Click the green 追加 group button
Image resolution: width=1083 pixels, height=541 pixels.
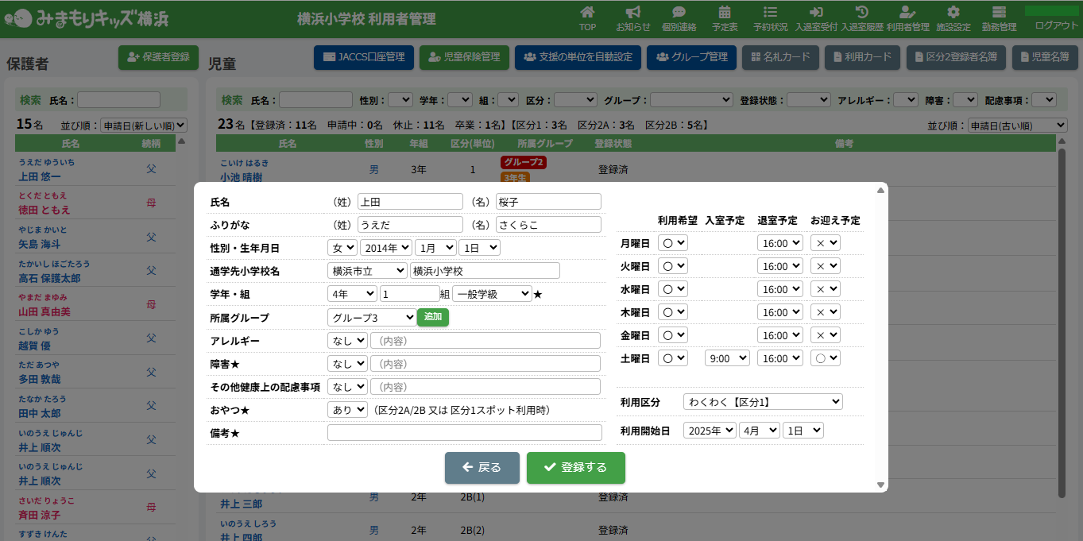click(433, 317)
